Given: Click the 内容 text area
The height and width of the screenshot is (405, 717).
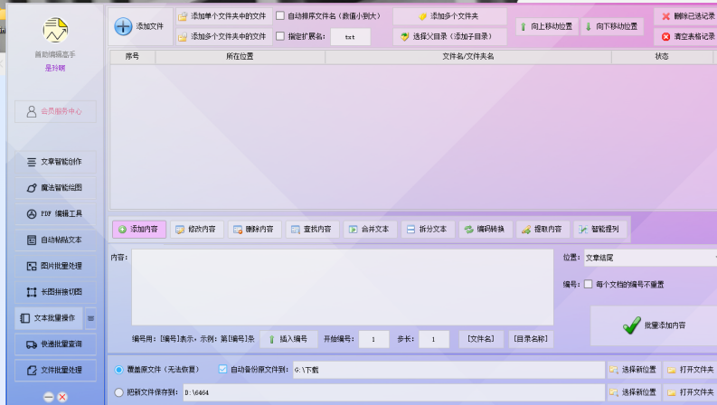Looking at the screenshot, I should click(343, 287).
